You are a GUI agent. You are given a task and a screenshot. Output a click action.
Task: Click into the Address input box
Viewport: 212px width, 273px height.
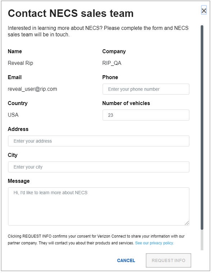tap(98, 141)
